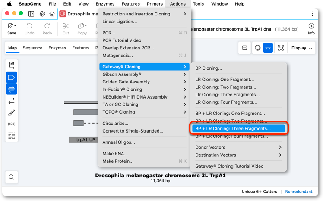The width and height of the screenshot is (323, 201).
Task: Expand the Gibson Assembly submenu
Action: (x=144, y=74)
